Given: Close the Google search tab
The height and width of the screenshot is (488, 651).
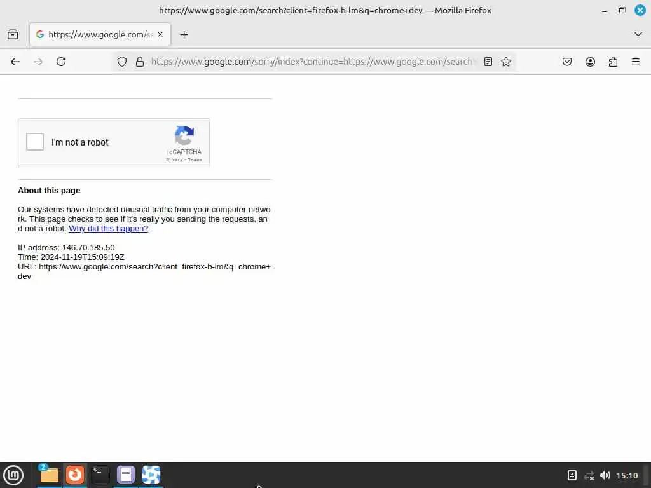Looking at the screenshot, I should click(x=160, y=34).
